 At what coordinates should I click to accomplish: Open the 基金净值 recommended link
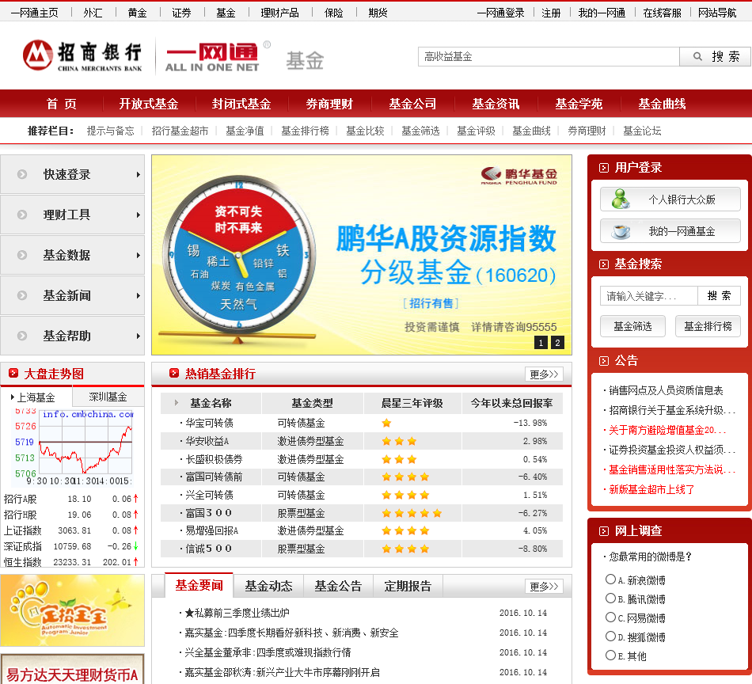tap(245, 131)
